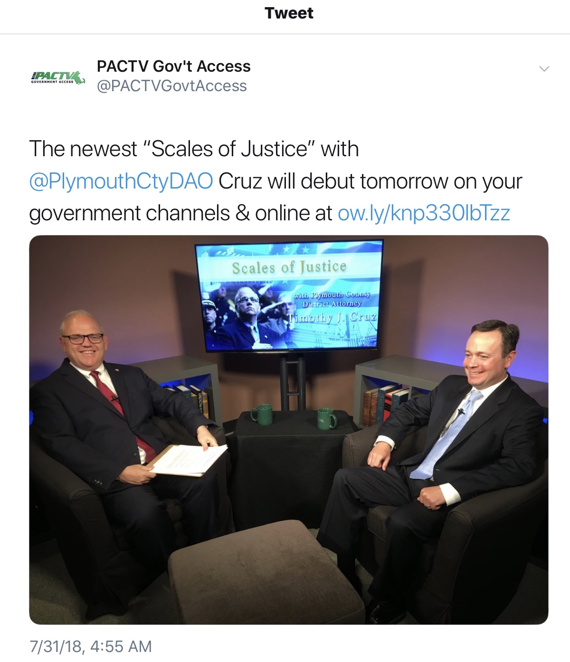Tap the gray ottoman in the photo
Viewport: 570px width, 662px height.
click(x=266, y=572)
